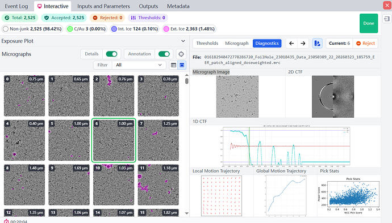Image resolution: width=392 pixels, height=223 pixels.
Task: Select the Interactive tab
Action: [x=53, y=6]
